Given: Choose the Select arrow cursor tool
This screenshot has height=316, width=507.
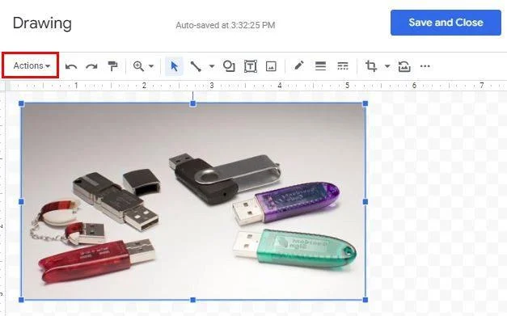Looking at the screenshot, I should (x=174, y=66).
